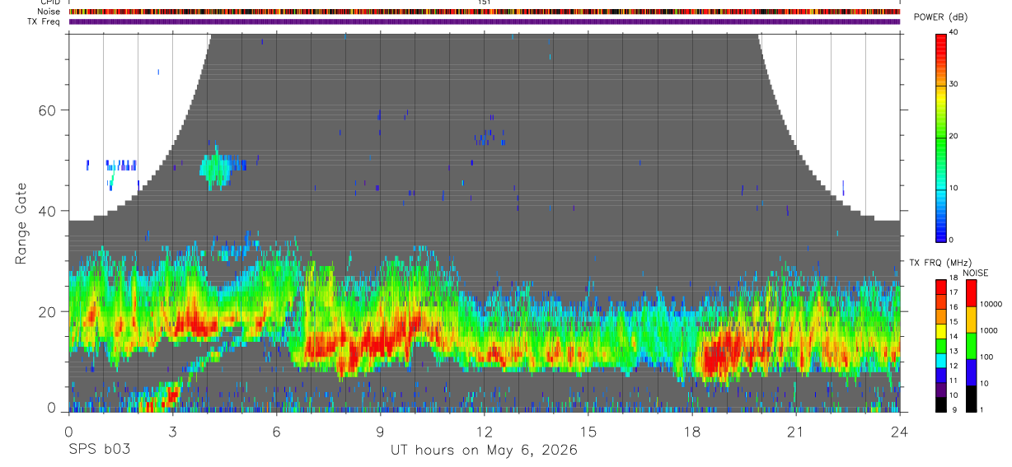
Task: Select the TX FRQ (MHz) legend title
Action: click(939, 262)
